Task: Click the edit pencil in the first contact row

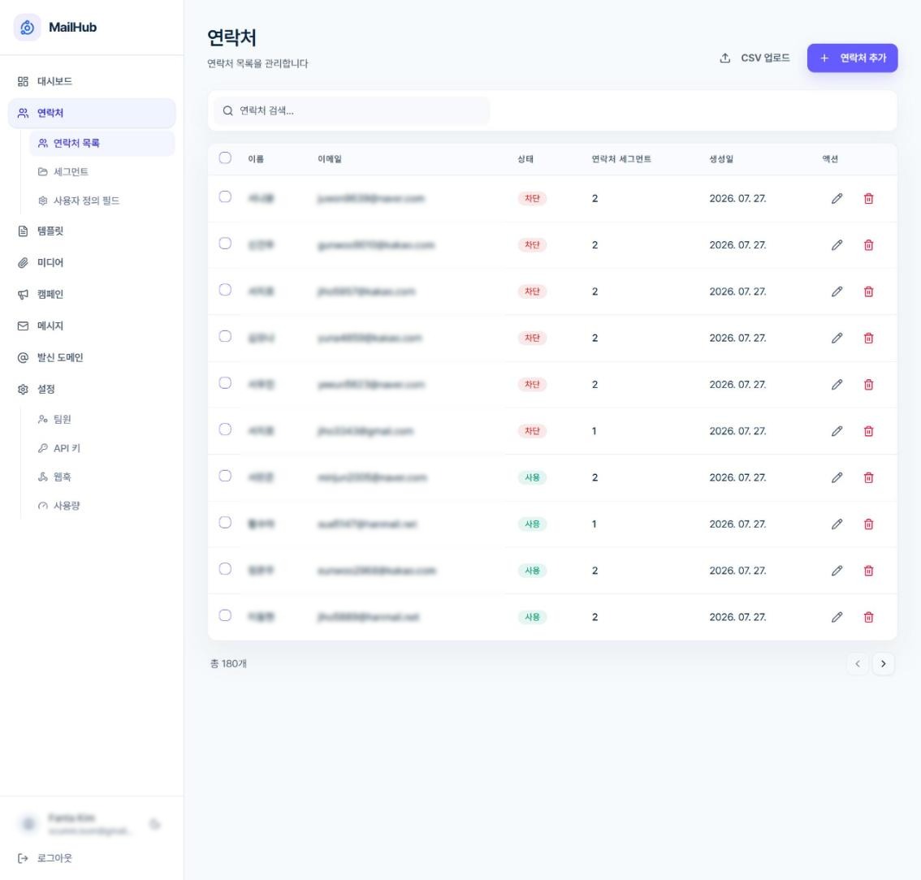Action: 837,198
